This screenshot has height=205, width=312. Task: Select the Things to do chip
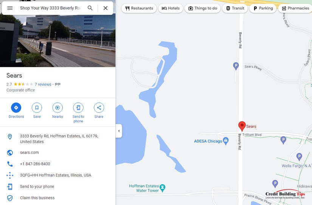(x=203, y=8)
